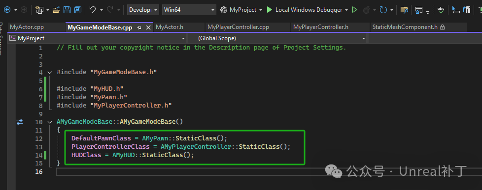
Task: Click the copyright notice comment on line 1
Action: 202,48
